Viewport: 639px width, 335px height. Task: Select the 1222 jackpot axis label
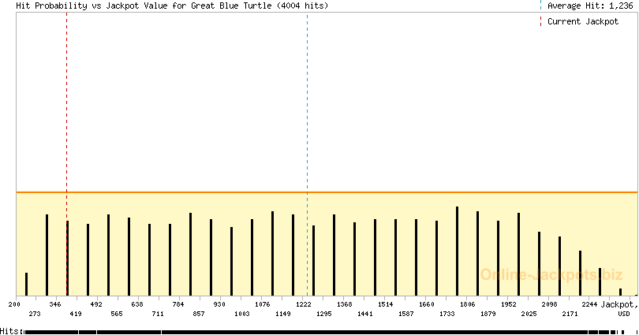(304, 303)
